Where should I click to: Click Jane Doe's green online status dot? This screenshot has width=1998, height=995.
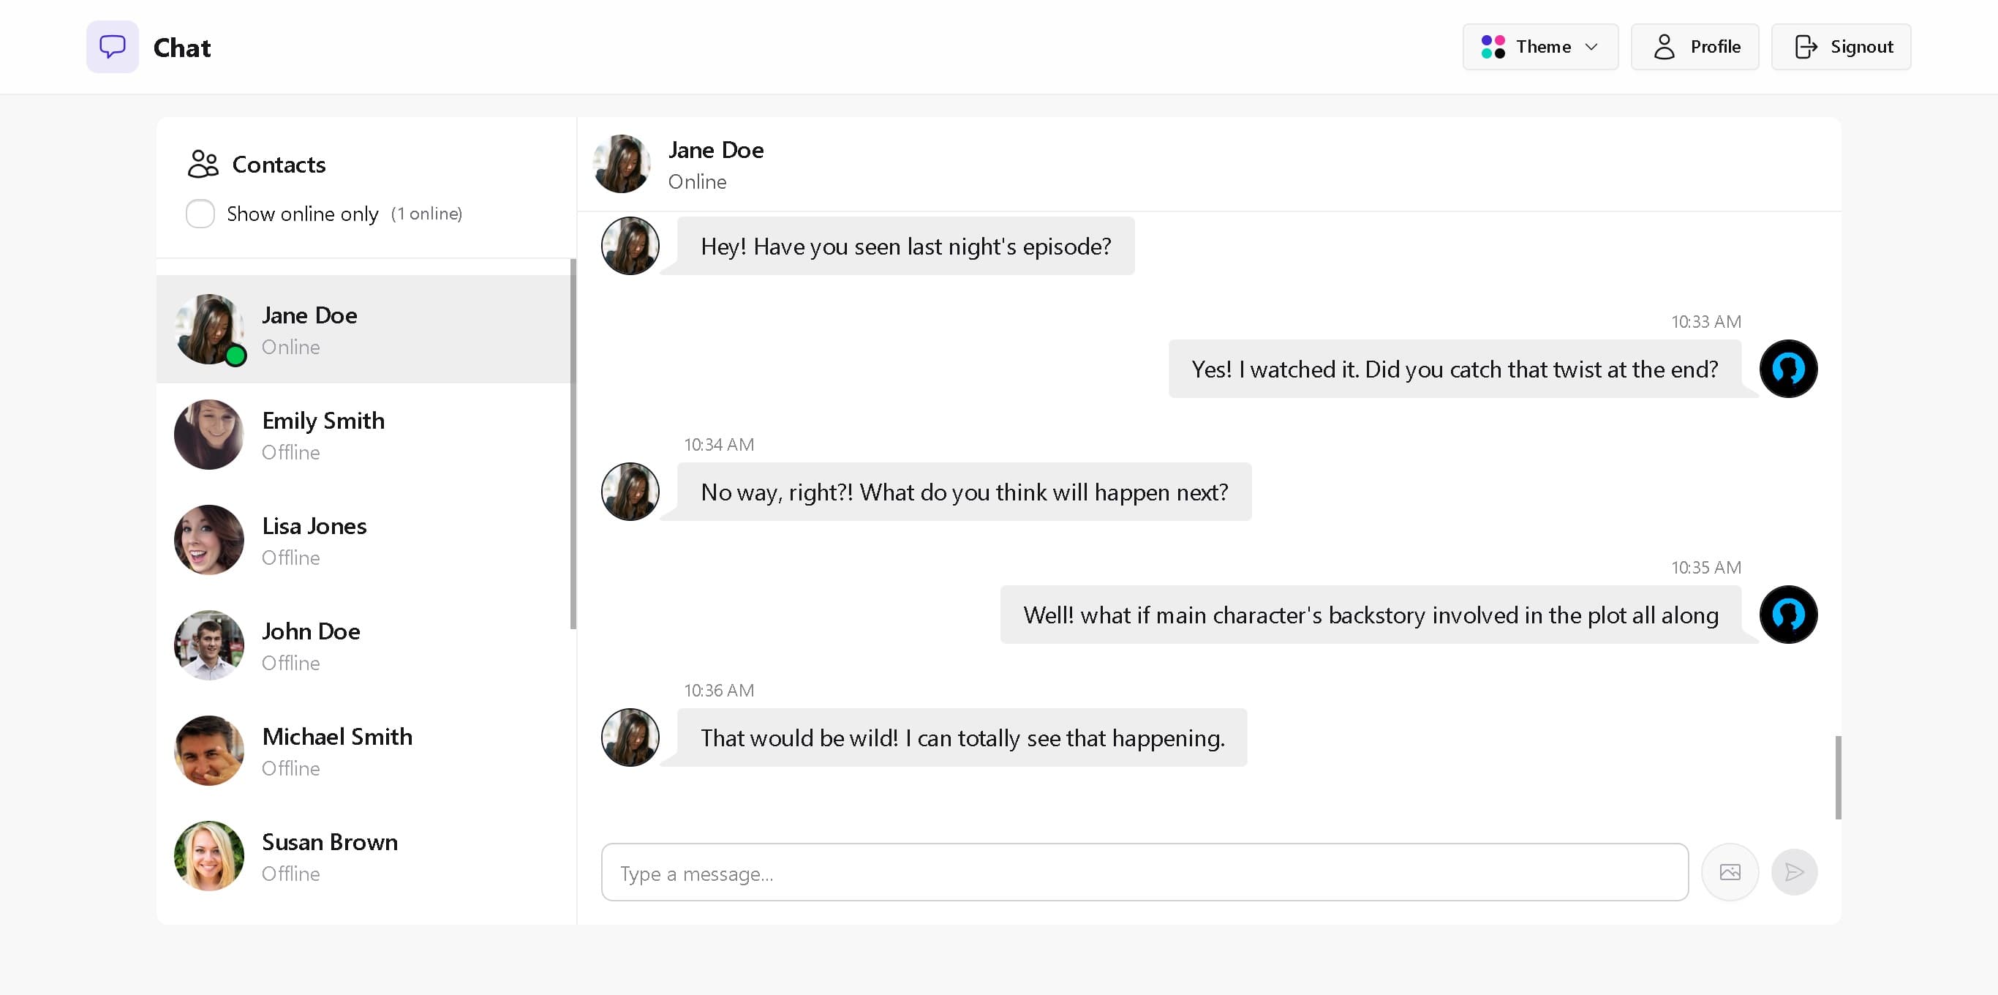click(236, 356)
